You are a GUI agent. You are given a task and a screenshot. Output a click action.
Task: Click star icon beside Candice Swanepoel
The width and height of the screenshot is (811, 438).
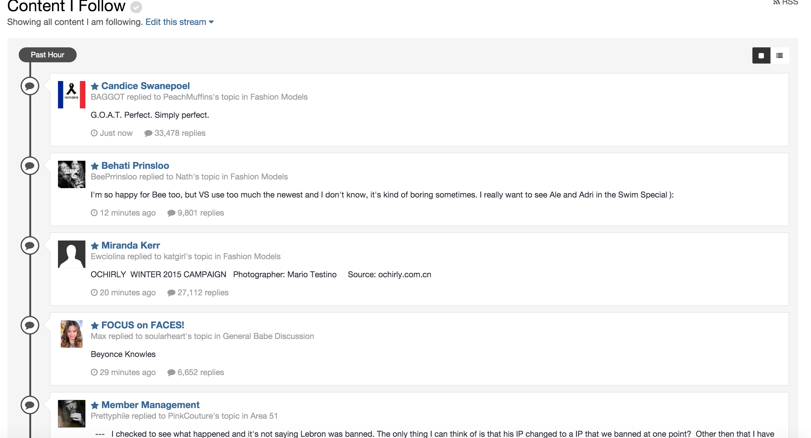point(95,86)
